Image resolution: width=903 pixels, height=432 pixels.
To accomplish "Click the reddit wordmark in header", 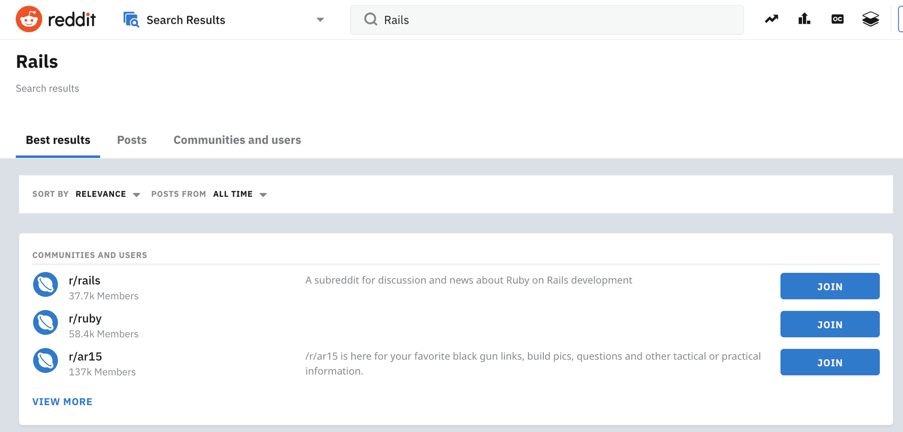I will tap(71, 19).
